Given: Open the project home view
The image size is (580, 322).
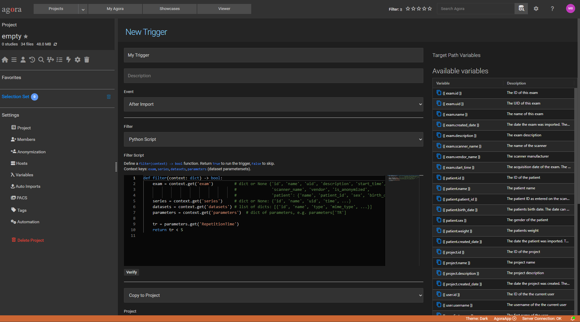Looking at the screenshot, I should (5, 60).
